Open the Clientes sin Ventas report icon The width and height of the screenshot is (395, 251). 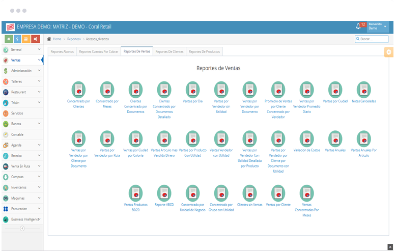pyautogui.click(x=249, y=193)
